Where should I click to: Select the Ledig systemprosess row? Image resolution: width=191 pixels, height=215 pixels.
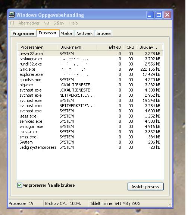click(90, 147)
